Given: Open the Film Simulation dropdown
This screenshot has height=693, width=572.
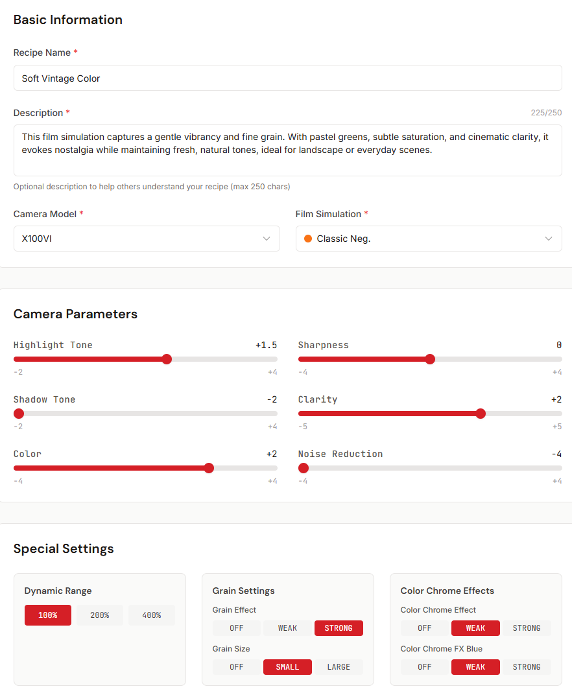Looking at the screenshot, I should click(428, 239).
